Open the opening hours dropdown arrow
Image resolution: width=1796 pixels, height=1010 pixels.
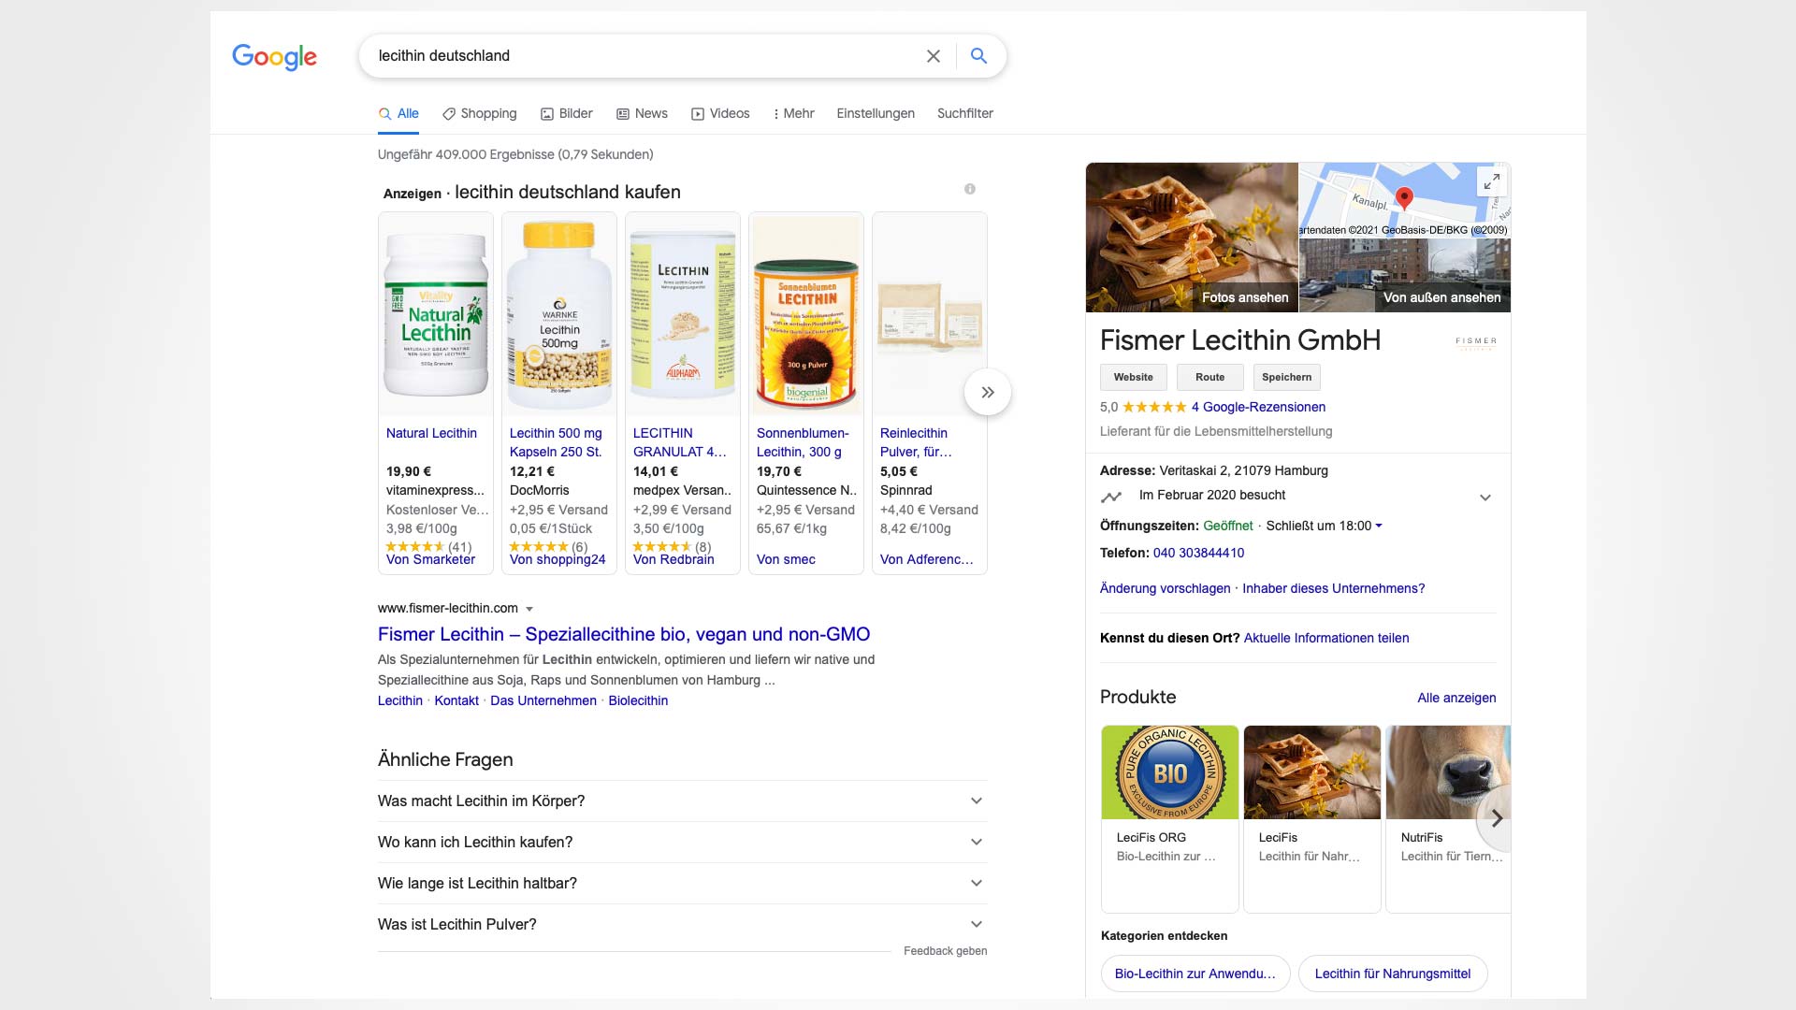coord(1379,527)
